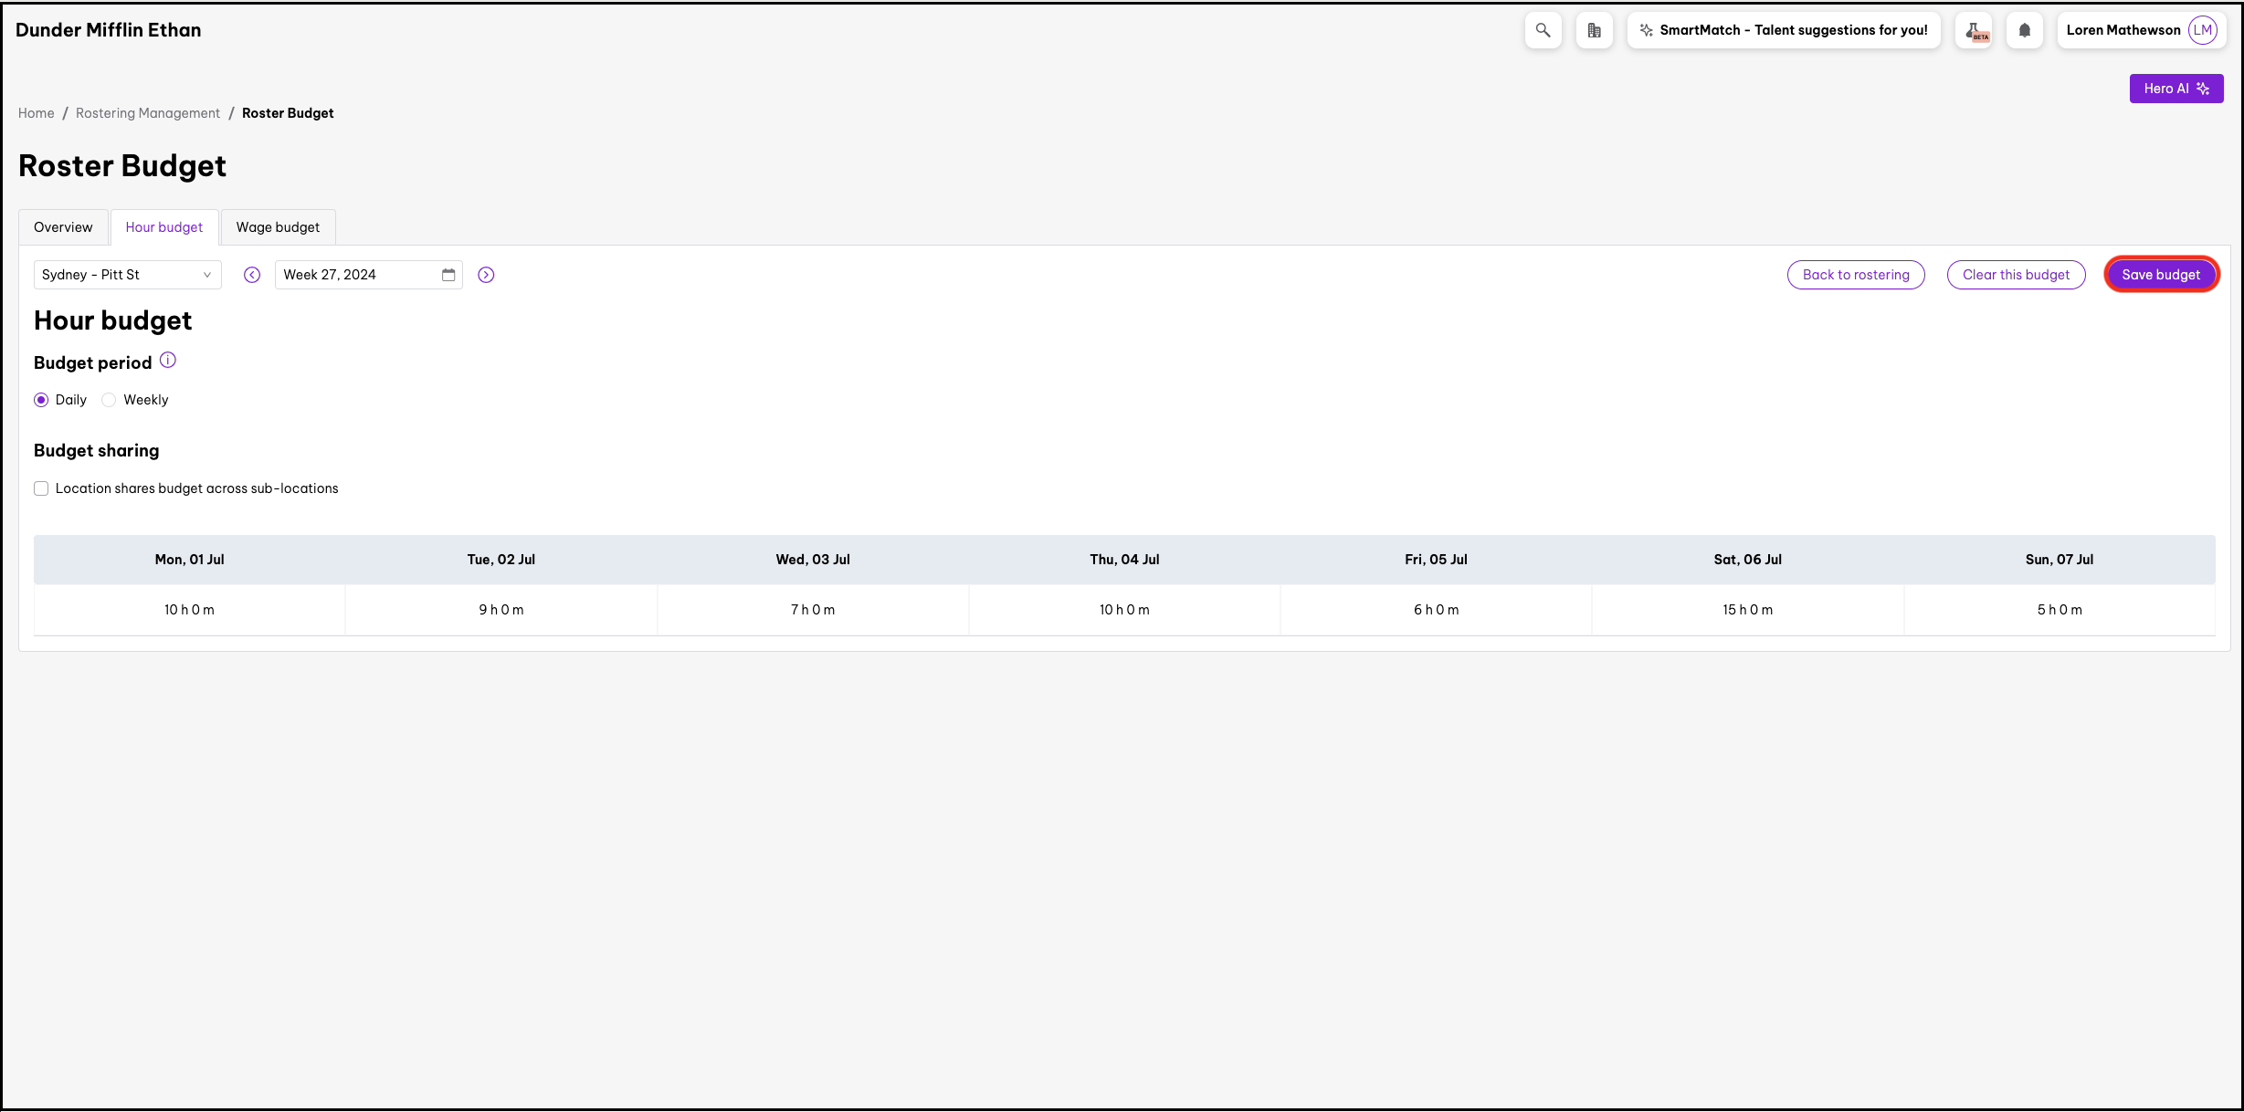
Task: Open the organisation building icon
Action: click(x=1594, y=30)
